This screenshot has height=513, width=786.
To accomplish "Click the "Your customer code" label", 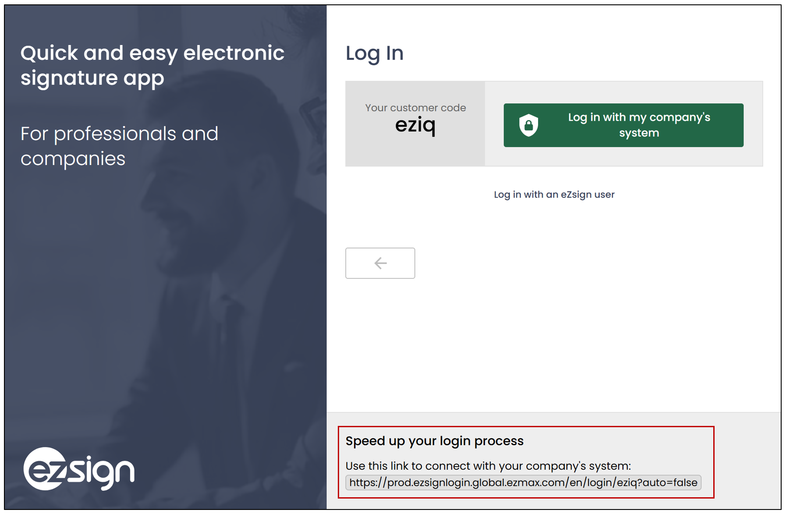I will tap(415, 108).
